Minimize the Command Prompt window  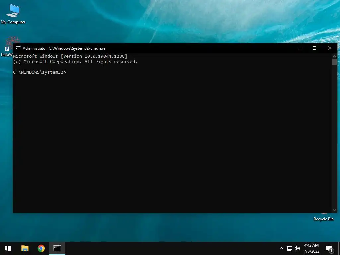[x=299, y=48]
